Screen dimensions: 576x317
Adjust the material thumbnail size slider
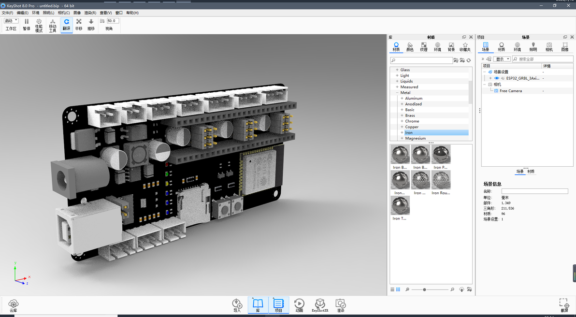[424, 289]
